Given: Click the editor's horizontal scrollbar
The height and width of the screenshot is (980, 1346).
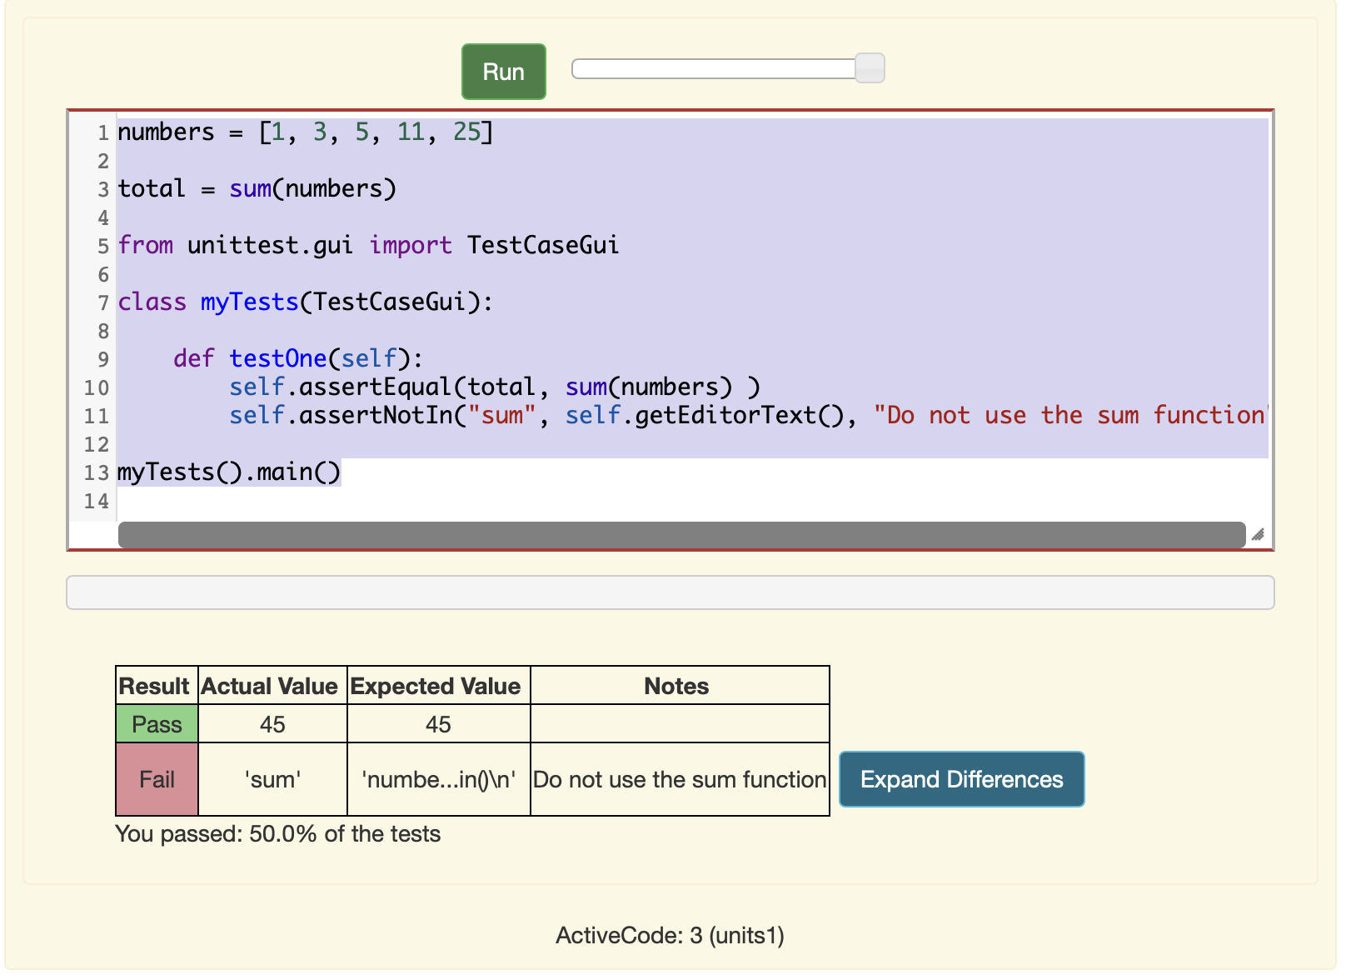Looking at the screenshot, I should [x=681, y=535].
